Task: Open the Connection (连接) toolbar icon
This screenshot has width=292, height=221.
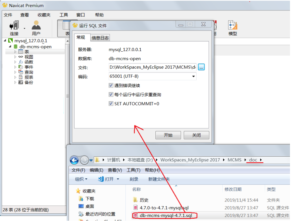Action: [14, 28]
